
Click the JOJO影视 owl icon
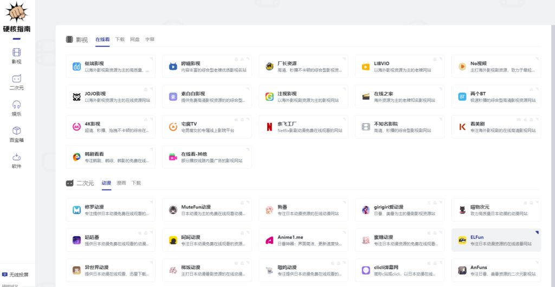pos(77,97)
